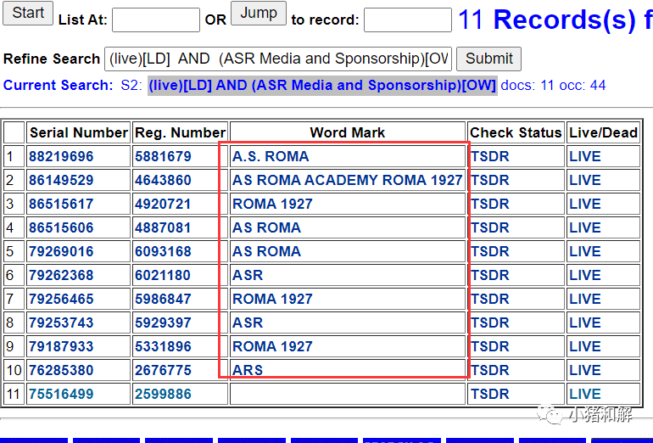Open serial number 86149529
This screenshot has width=653, height=443.
click(61, 180)
